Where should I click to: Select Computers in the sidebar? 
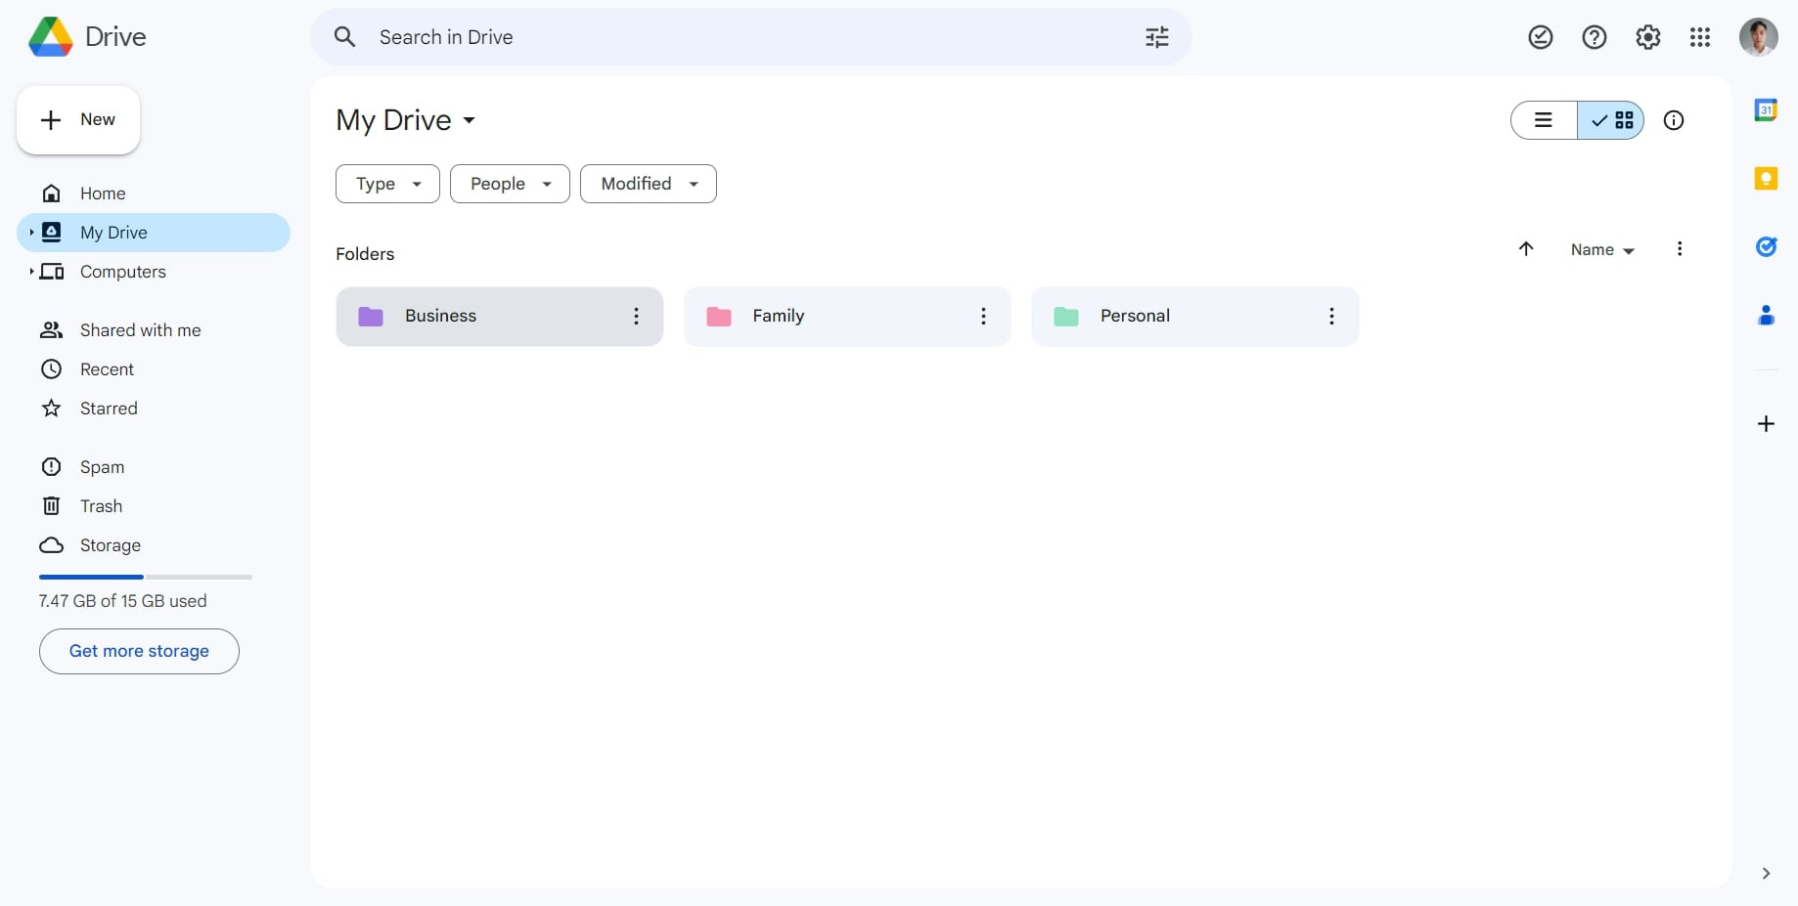[154, 272]
